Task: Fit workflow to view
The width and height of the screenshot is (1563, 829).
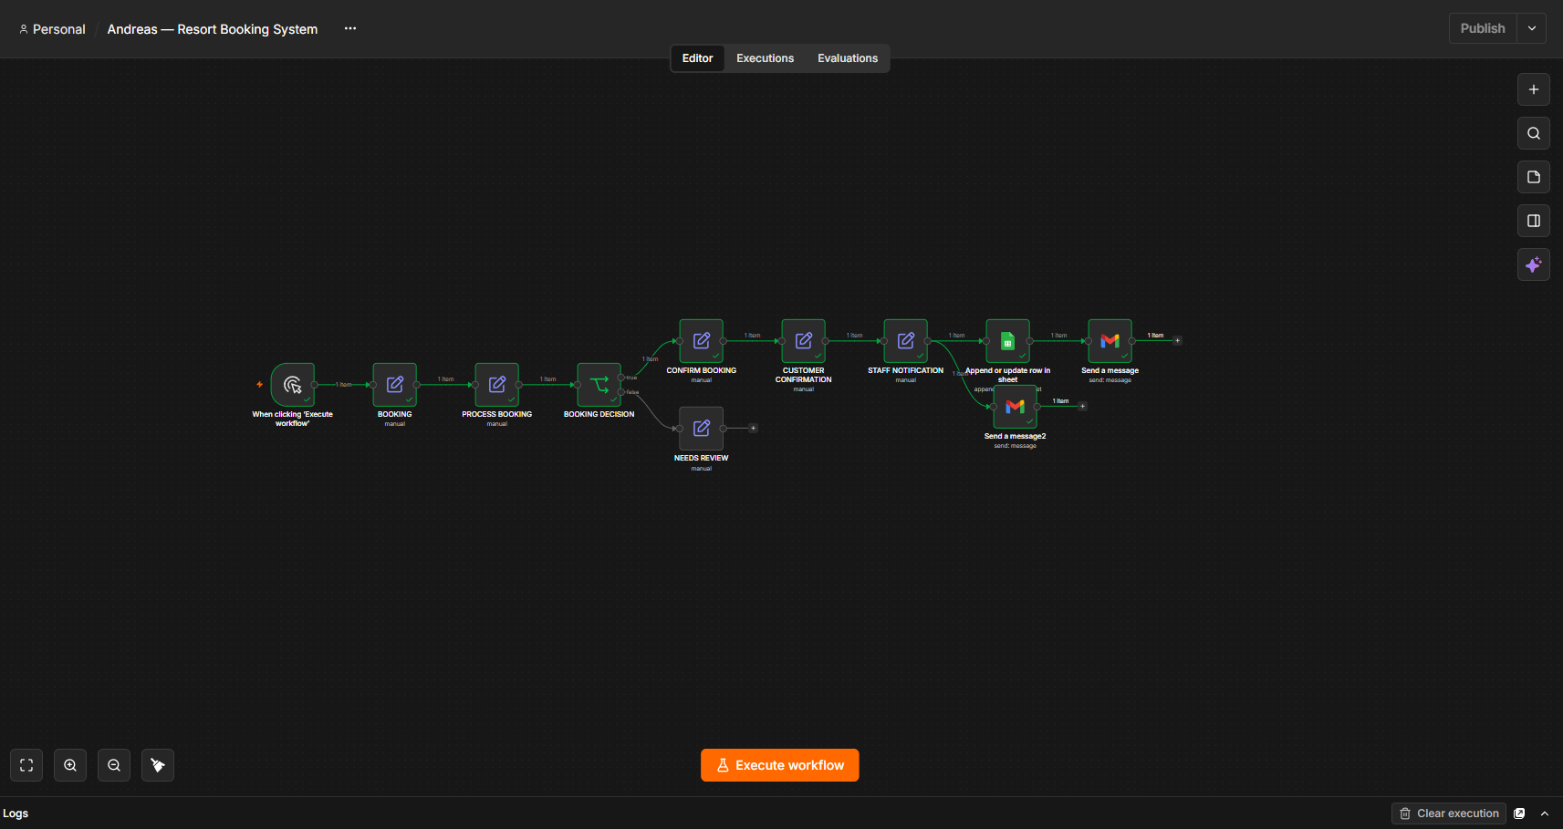Action: click(26, 765)
